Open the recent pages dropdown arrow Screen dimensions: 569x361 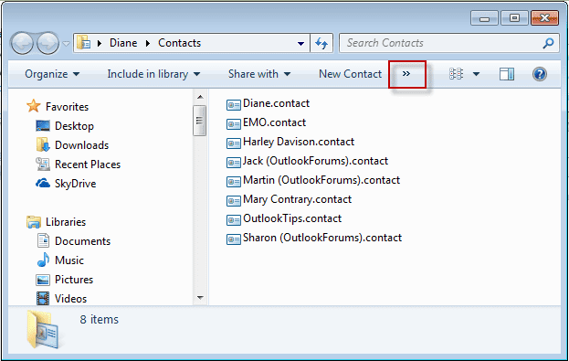point(66,44)
